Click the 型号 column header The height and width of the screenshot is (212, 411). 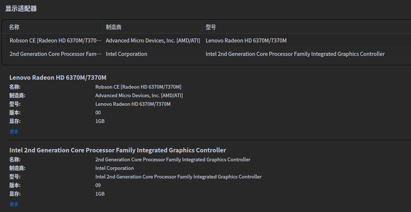pos(211,27)
